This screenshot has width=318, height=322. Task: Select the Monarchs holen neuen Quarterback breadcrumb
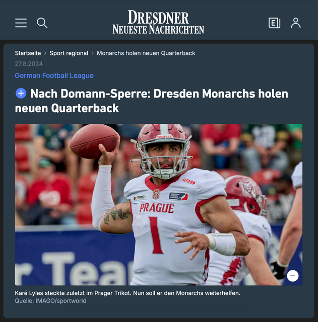click(146, 53)
